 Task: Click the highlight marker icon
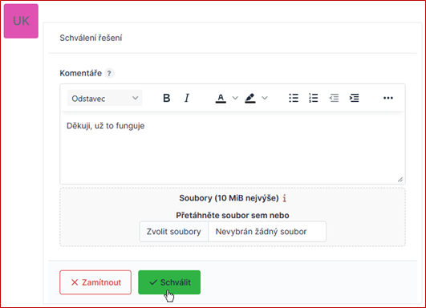250,98
